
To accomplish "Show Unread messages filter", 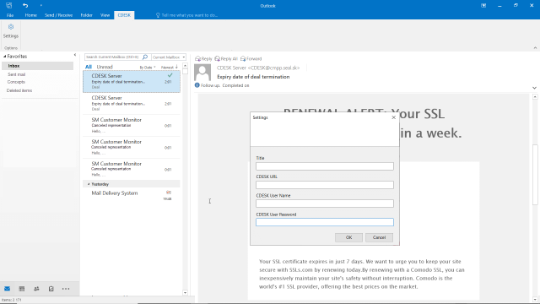I will 105,67.
